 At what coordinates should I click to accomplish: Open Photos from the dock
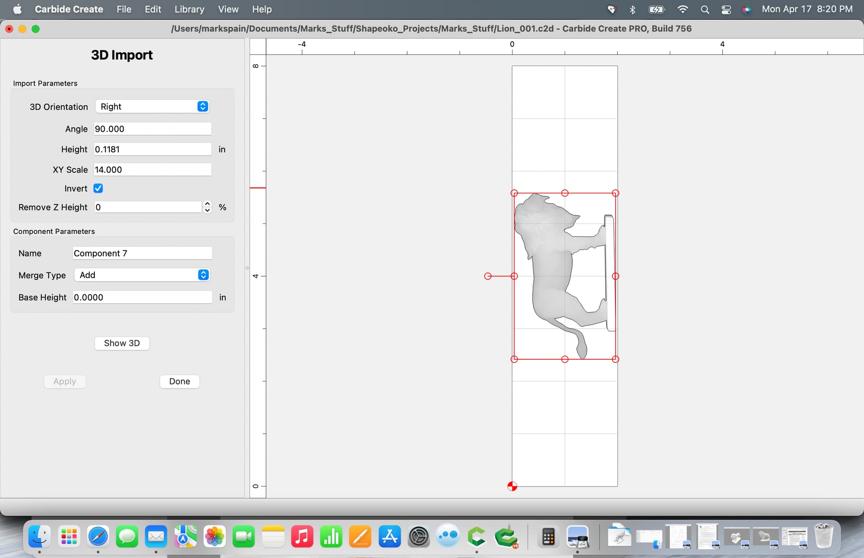[215, 536]
